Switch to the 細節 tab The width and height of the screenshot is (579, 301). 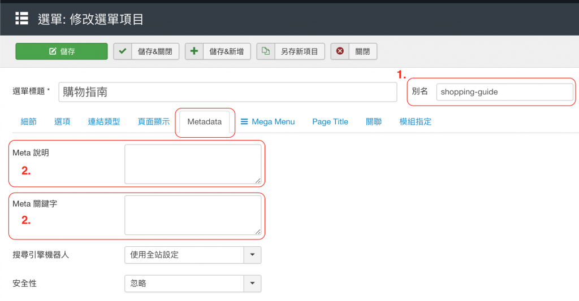point(28,121)
